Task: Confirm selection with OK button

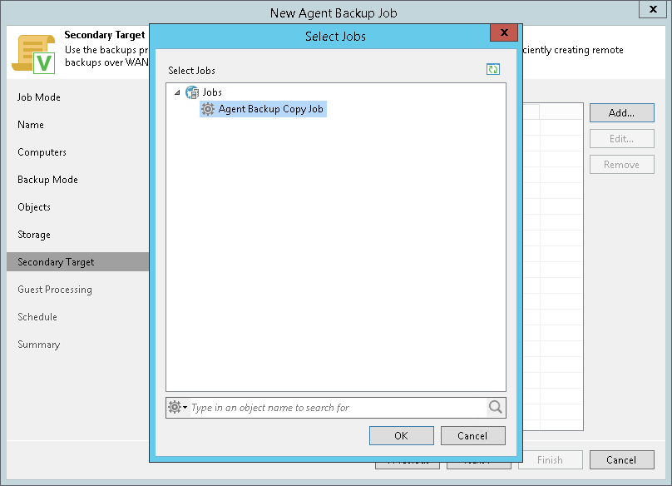Action: click(x=402, y=436)
